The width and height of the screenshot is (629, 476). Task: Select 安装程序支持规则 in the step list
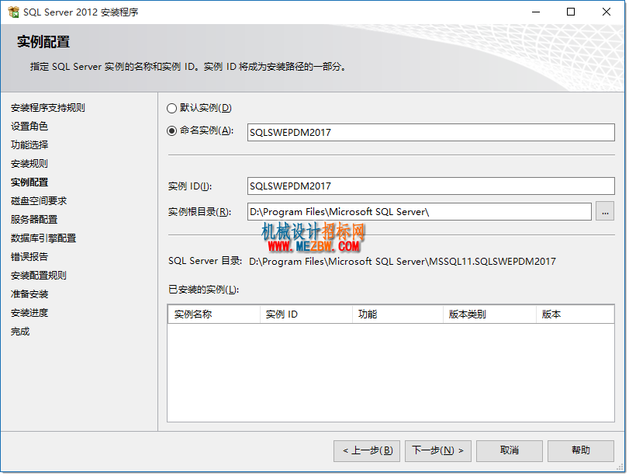(x=48, y=108)
